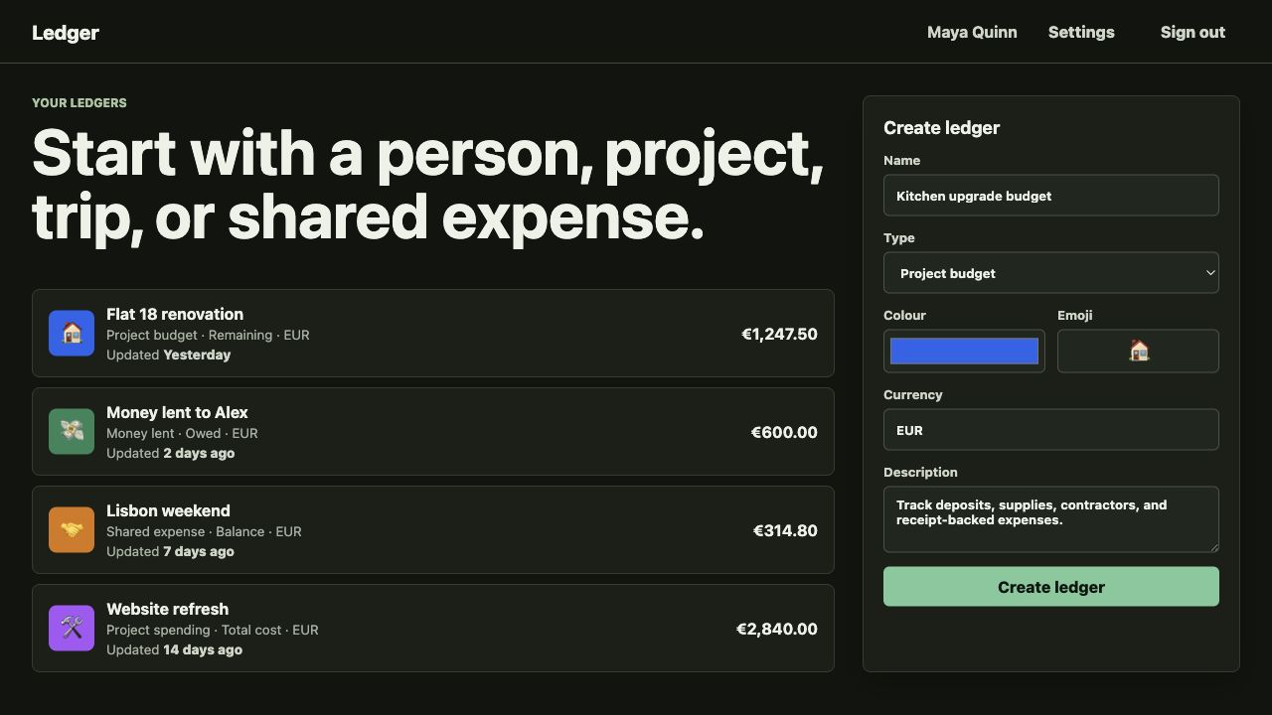The width and height of the screenshot is (1272, 715).
Task: Open the Type dropdown showing Project budget
Action: click(1050, 273)
